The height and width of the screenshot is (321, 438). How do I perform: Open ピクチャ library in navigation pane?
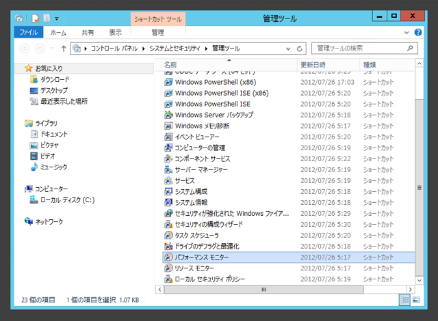coord(44,145)
